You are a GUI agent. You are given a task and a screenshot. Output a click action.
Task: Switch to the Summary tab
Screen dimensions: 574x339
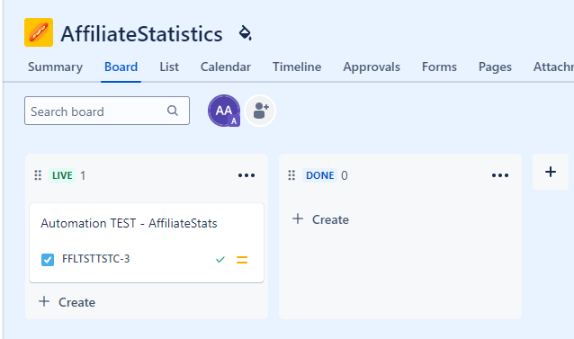55,67
